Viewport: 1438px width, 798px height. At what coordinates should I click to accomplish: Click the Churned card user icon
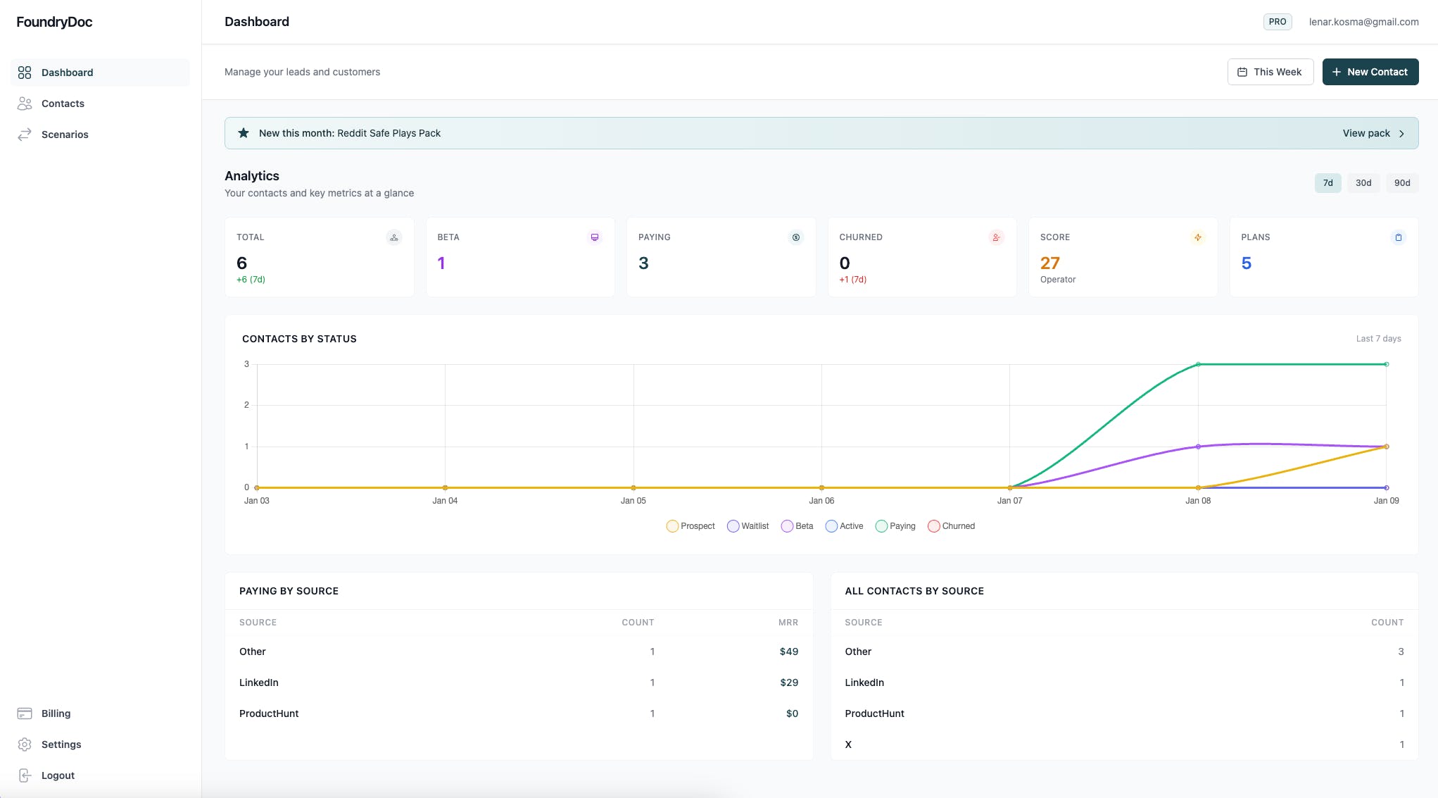(996, 237)
